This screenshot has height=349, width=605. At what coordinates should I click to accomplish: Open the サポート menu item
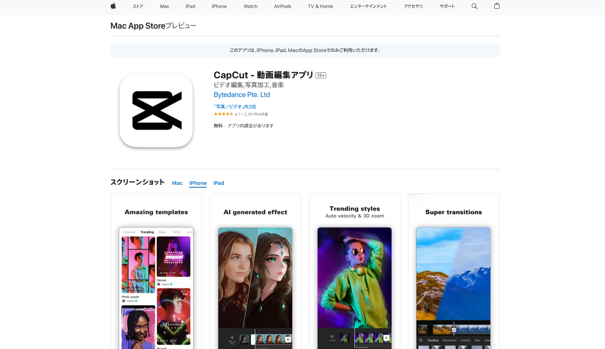[x=447, y=6]
